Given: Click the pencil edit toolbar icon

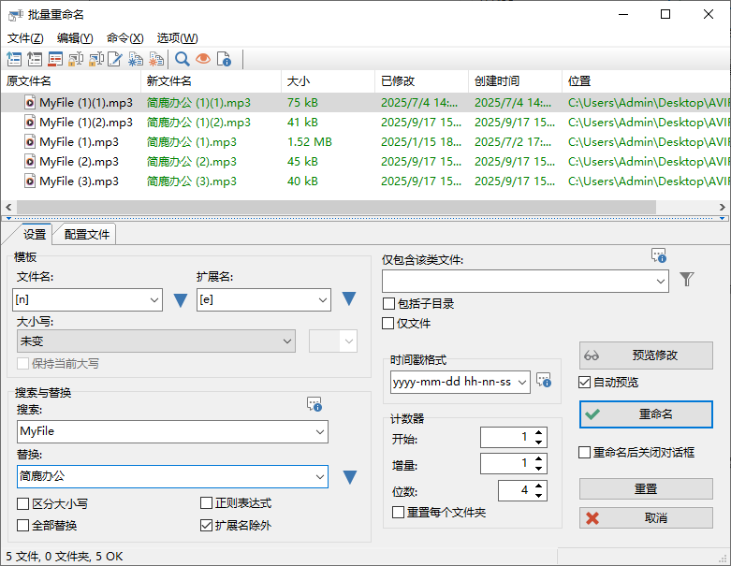Looking at the screenshot, I should coord(115,60).
